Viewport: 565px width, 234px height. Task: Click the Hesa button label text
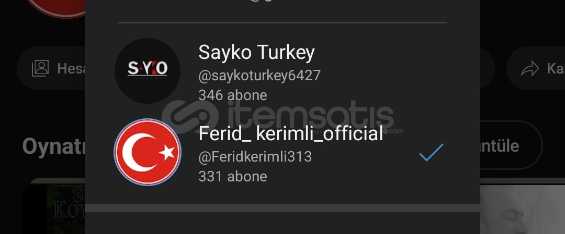point(71,68)
